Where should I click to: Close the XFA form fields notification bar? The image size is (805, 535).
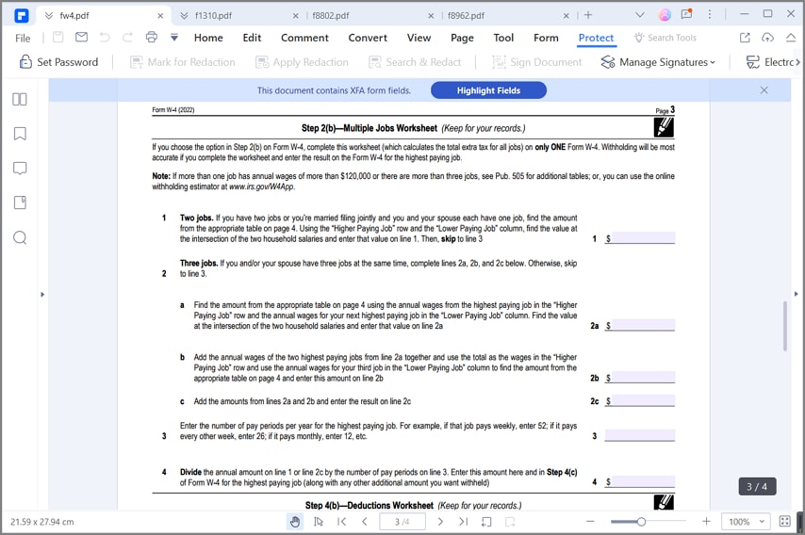pos(764,90)
